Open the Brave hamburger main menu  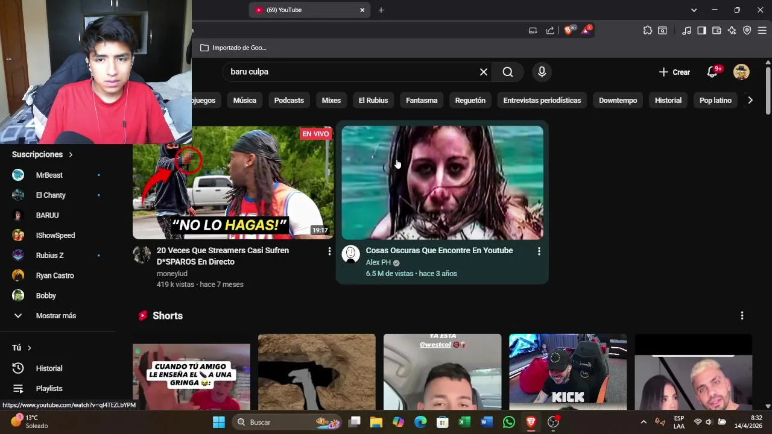click(762, 30)
